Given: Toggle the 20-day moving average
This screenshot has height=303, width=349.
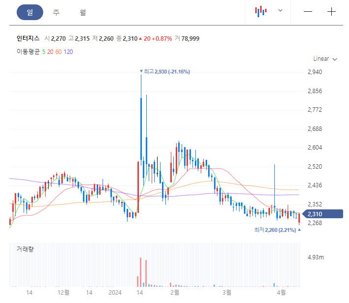Looking at the screenshot, I should (50, 52).
